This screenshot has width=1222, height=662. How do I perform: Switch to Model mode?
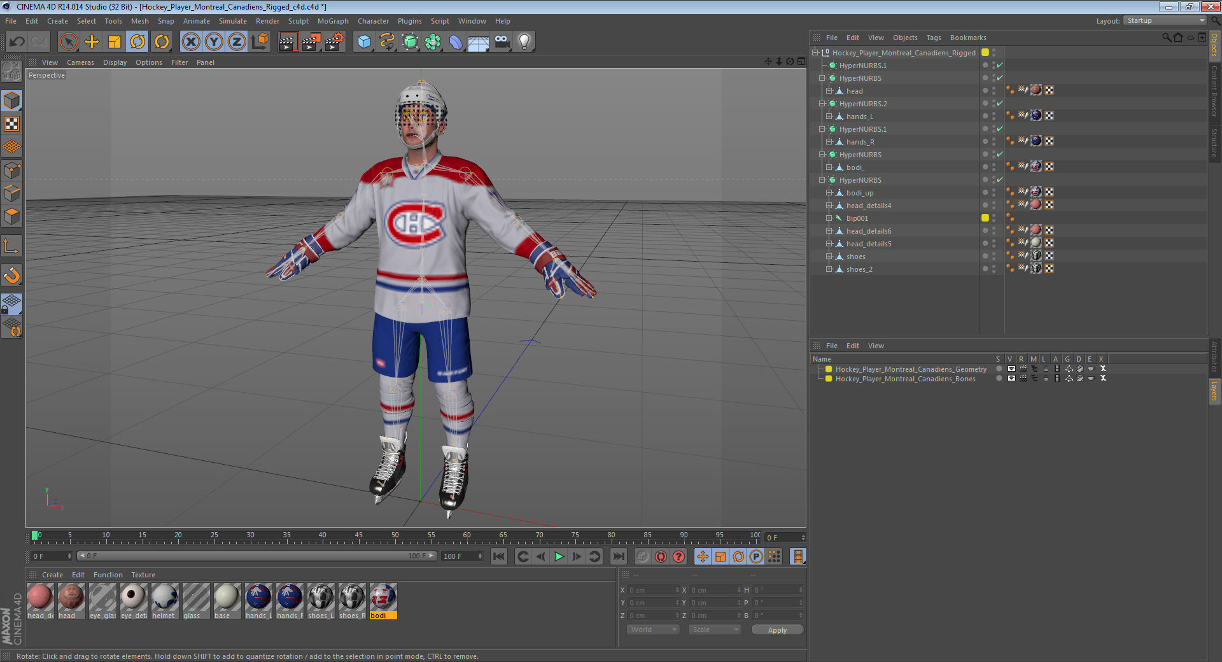(12, 101)
